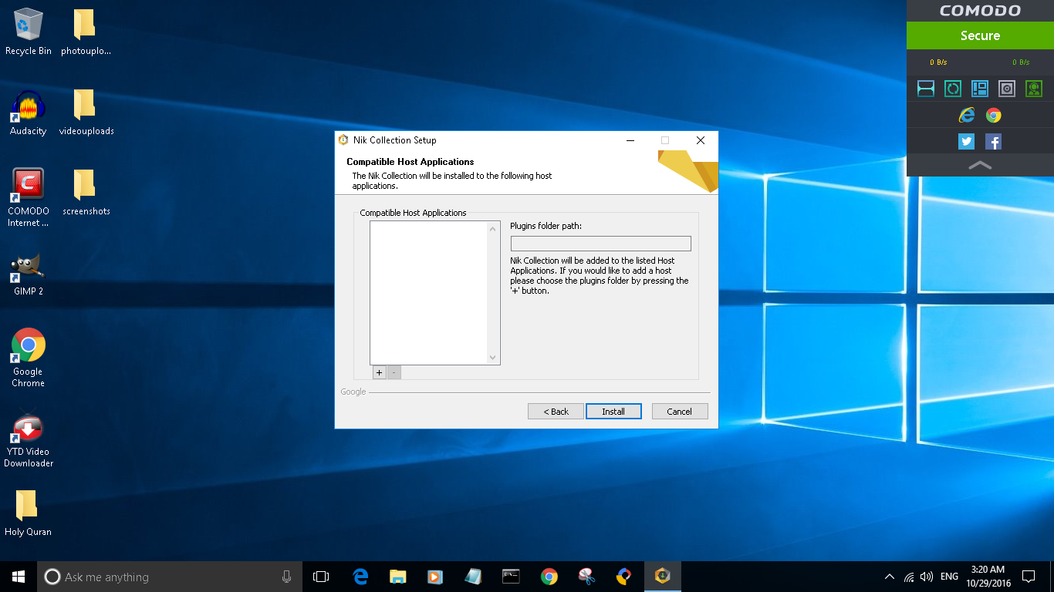Click the Install button in Nik setup
This screenshot has width=1054, height=592.
click(613, 411)
